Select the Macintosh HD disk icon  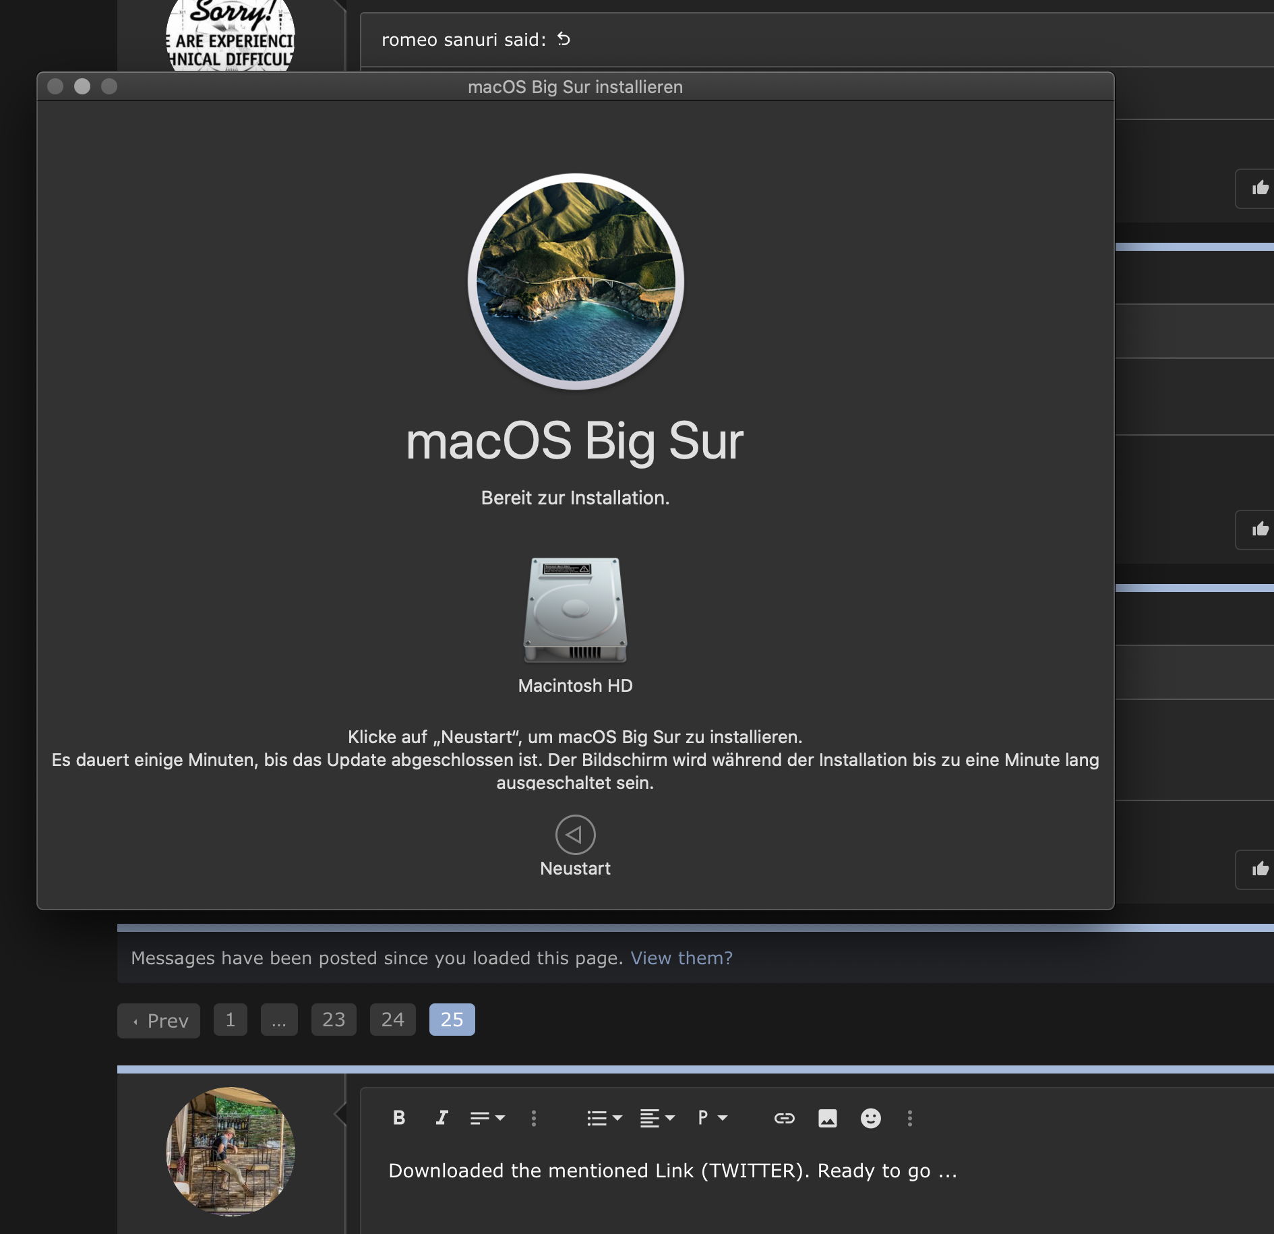pos(575,610)
